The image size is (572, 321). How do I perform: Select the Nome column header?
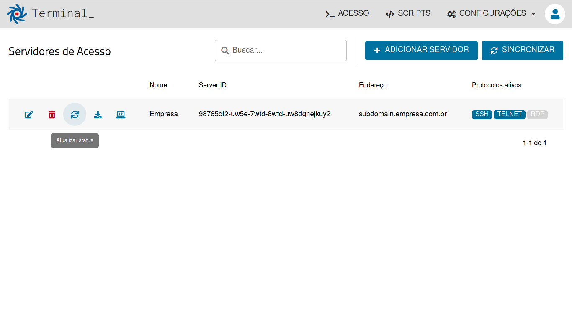tap(158, 85)
